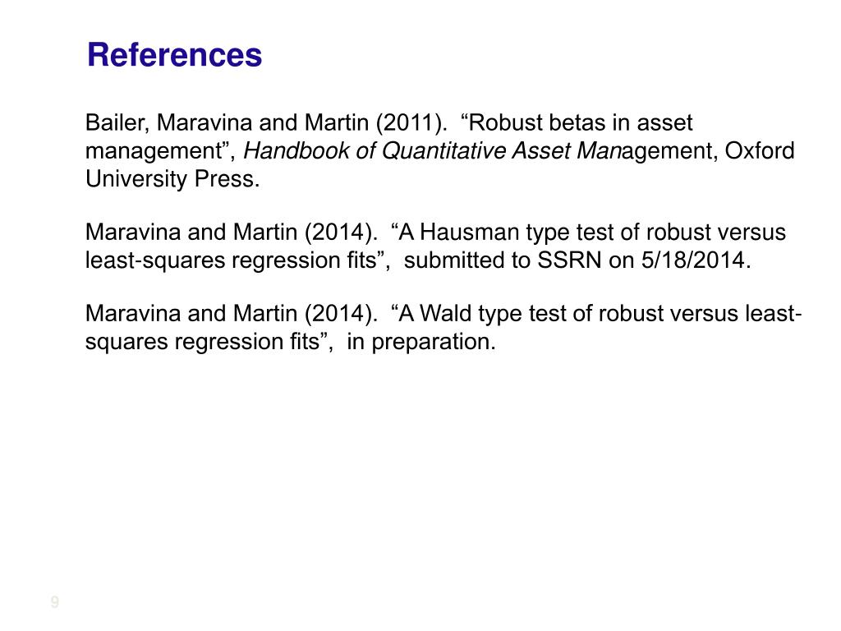Click the Wald type test reference line
The image size is (841, 631).
[443, 313]
